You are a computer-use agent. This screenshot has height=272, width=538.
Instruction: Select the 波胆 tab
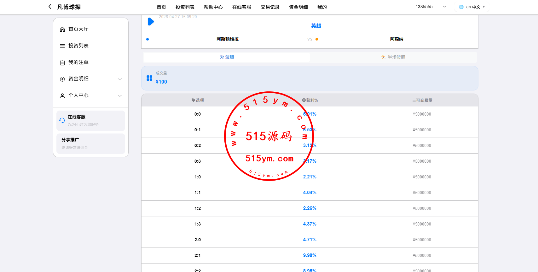[227, 57]
